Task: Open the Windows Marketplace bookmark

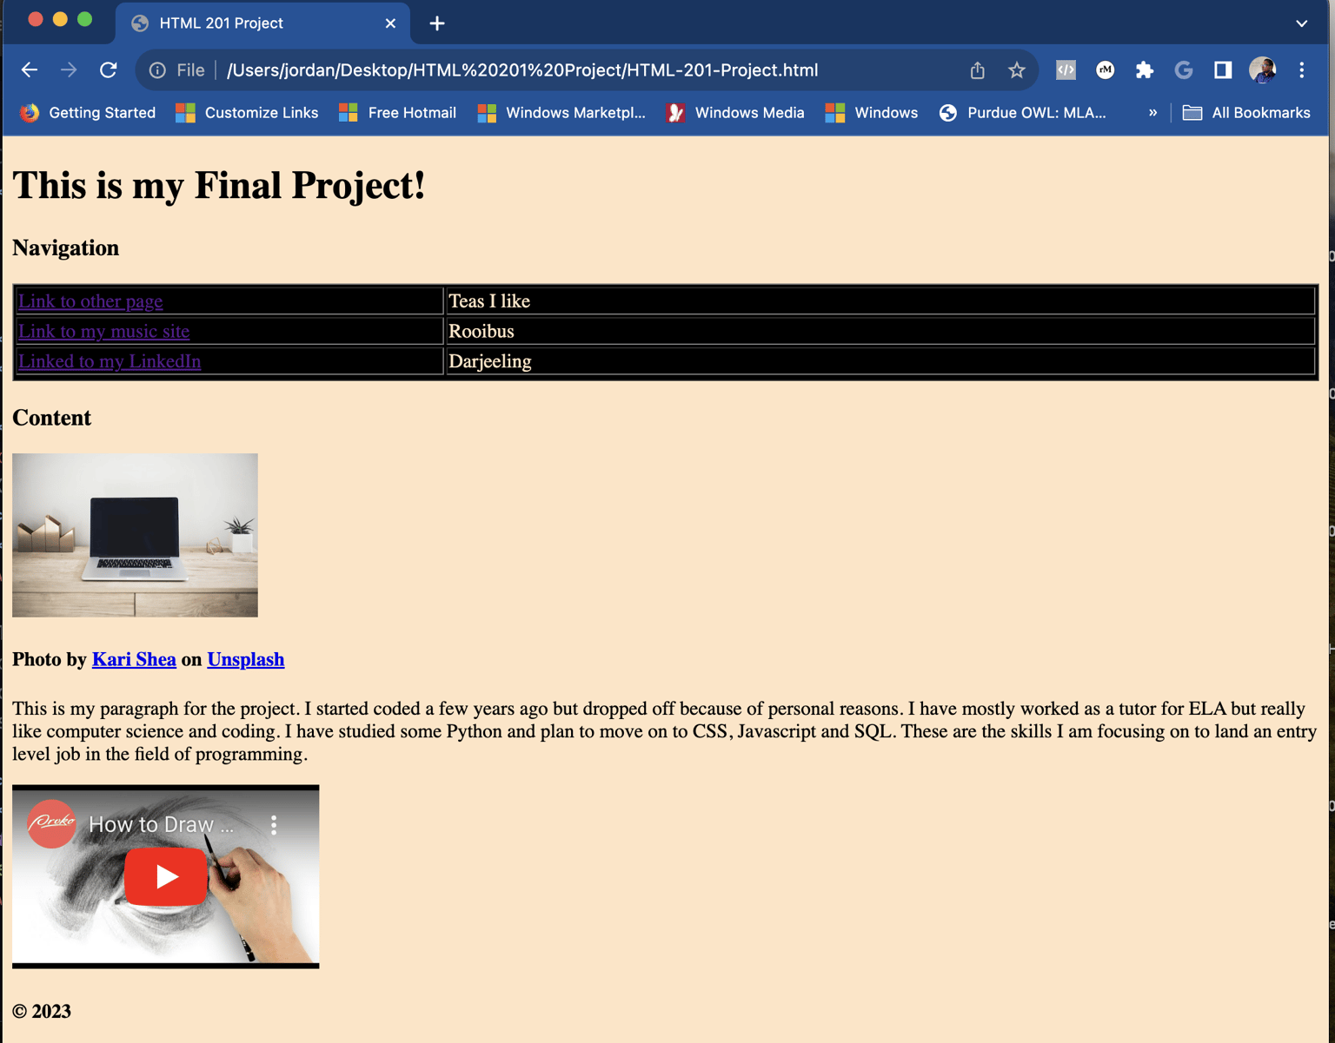Action: pyautogui.click(x=561, y=113)
